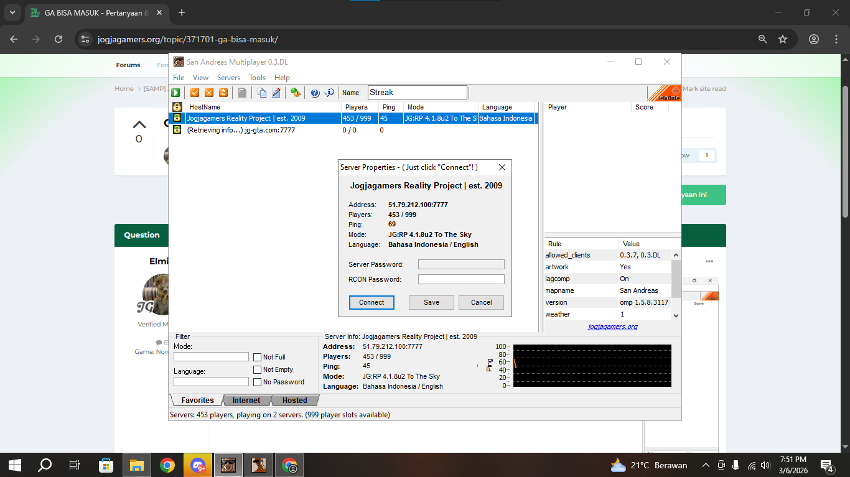The width and height of the screenshot is (850, 477).
Task: Open taskbar Search
Action: click(45, 465)
